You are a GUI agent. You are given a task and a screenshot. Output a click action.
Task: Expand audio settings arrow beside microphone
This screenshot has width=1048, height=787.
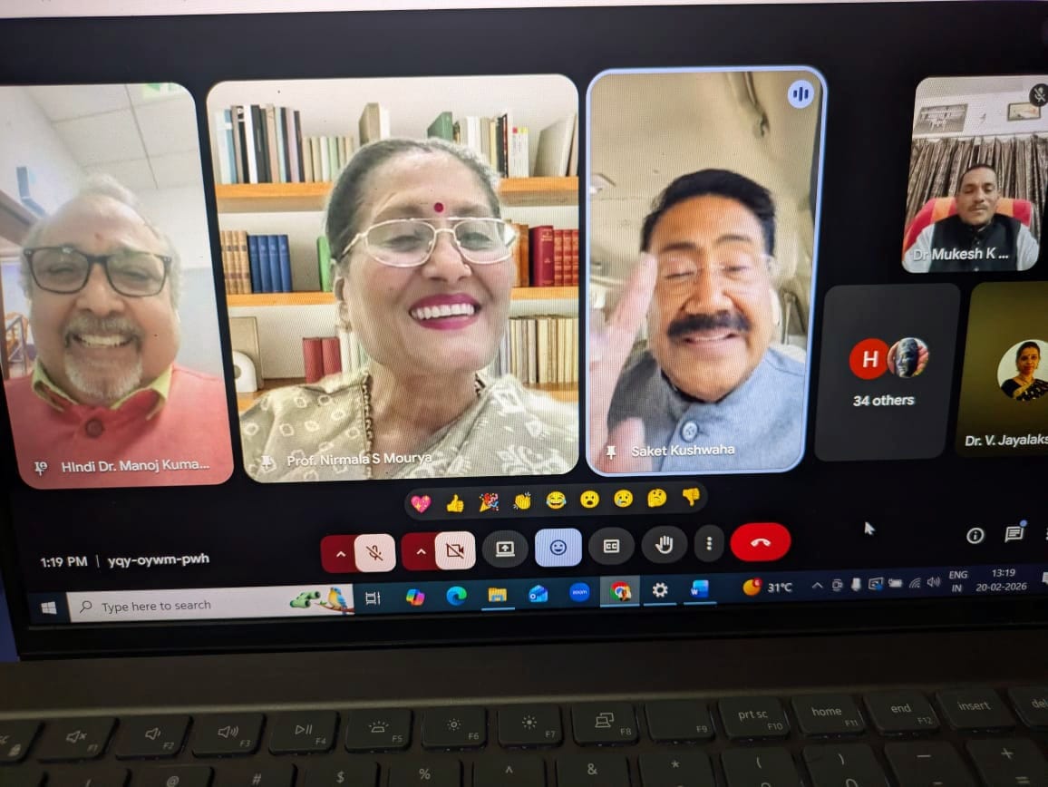point(339,553)
